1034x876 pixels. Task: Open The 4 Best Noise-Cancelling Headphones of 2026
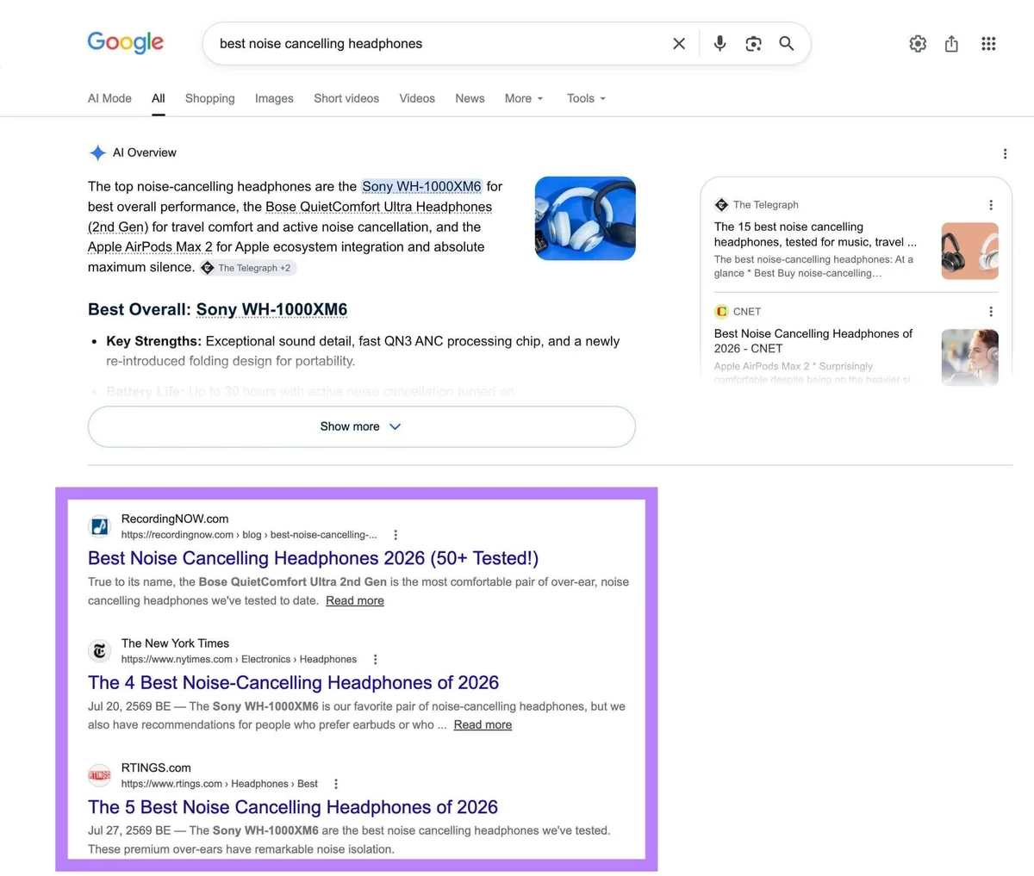pos(294,682)
